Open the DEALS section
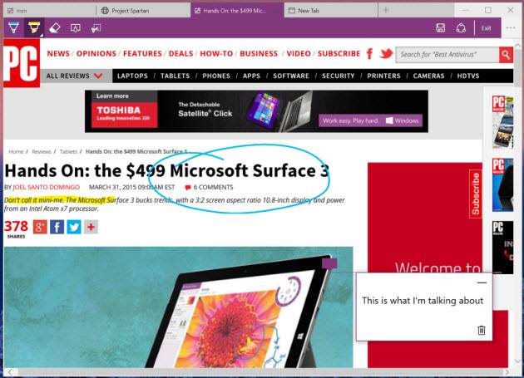 point(180,53)
